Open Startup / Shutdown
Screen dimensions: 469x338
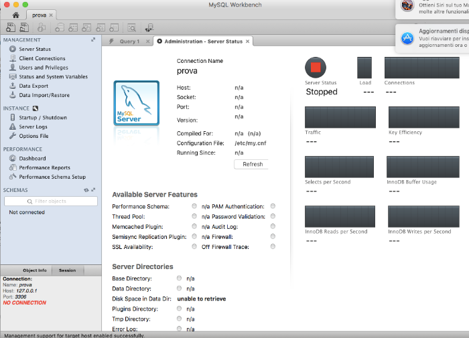click(x=43, y=117)
